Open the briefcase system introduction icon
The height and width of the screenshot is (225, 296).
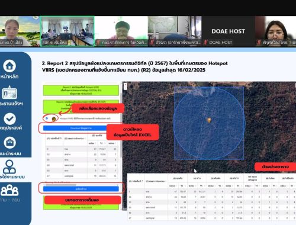coord(9,143)
